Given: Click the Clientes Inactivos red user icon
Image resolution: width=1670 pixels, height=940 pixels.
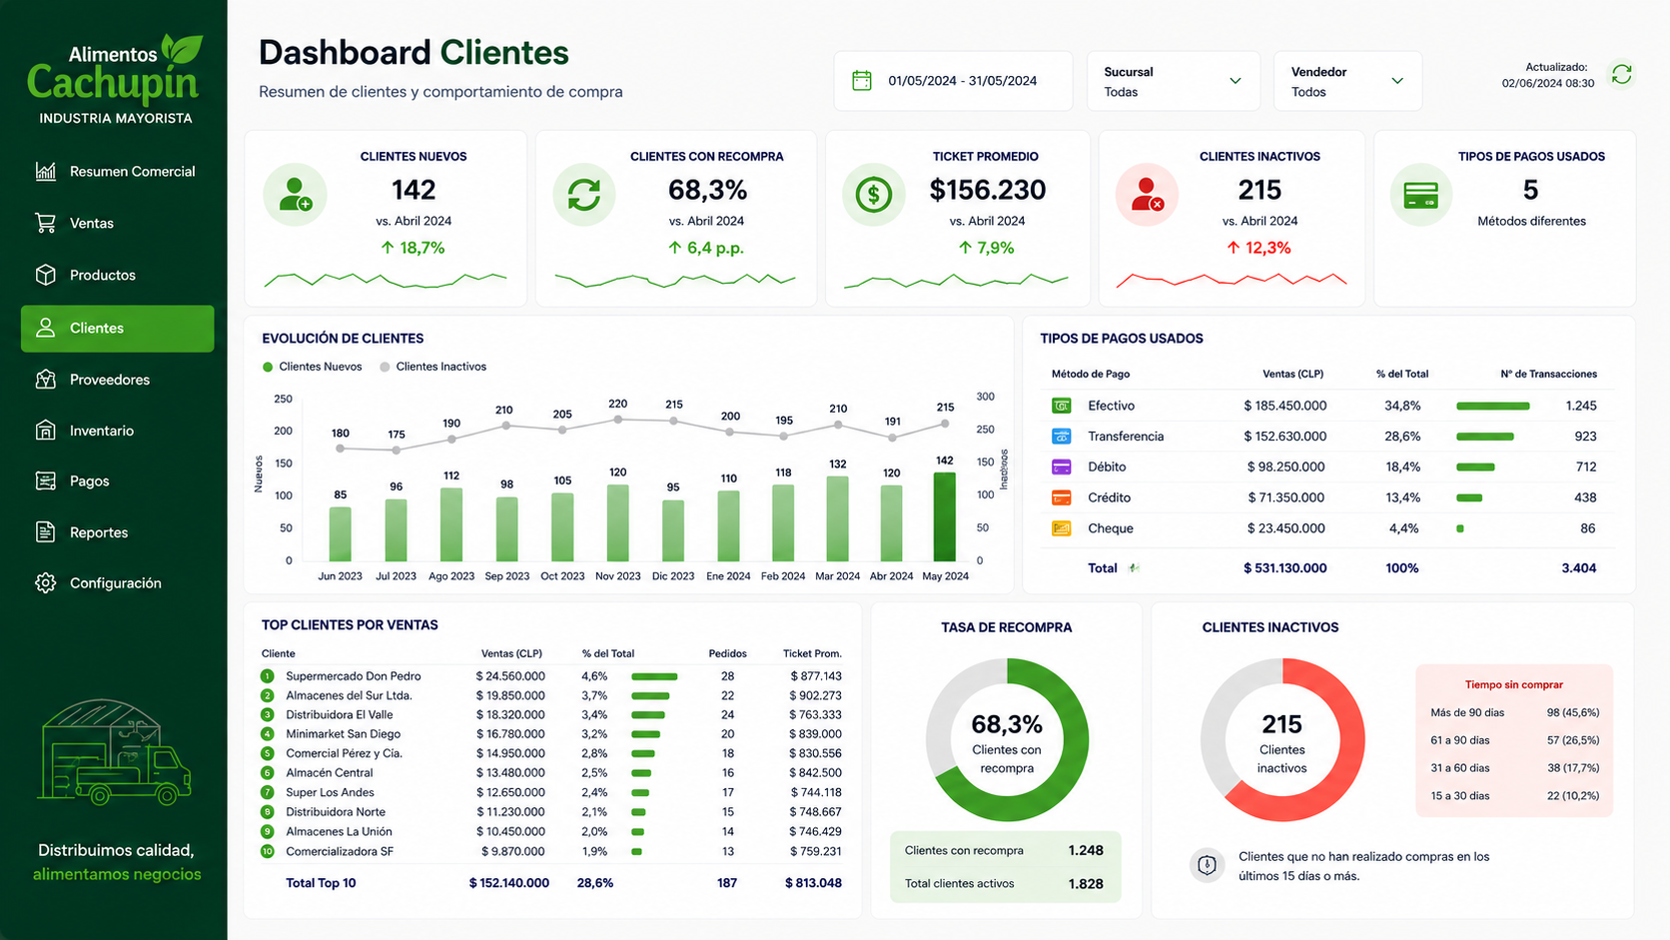Looking at the screenshot, I should 1147,194.
